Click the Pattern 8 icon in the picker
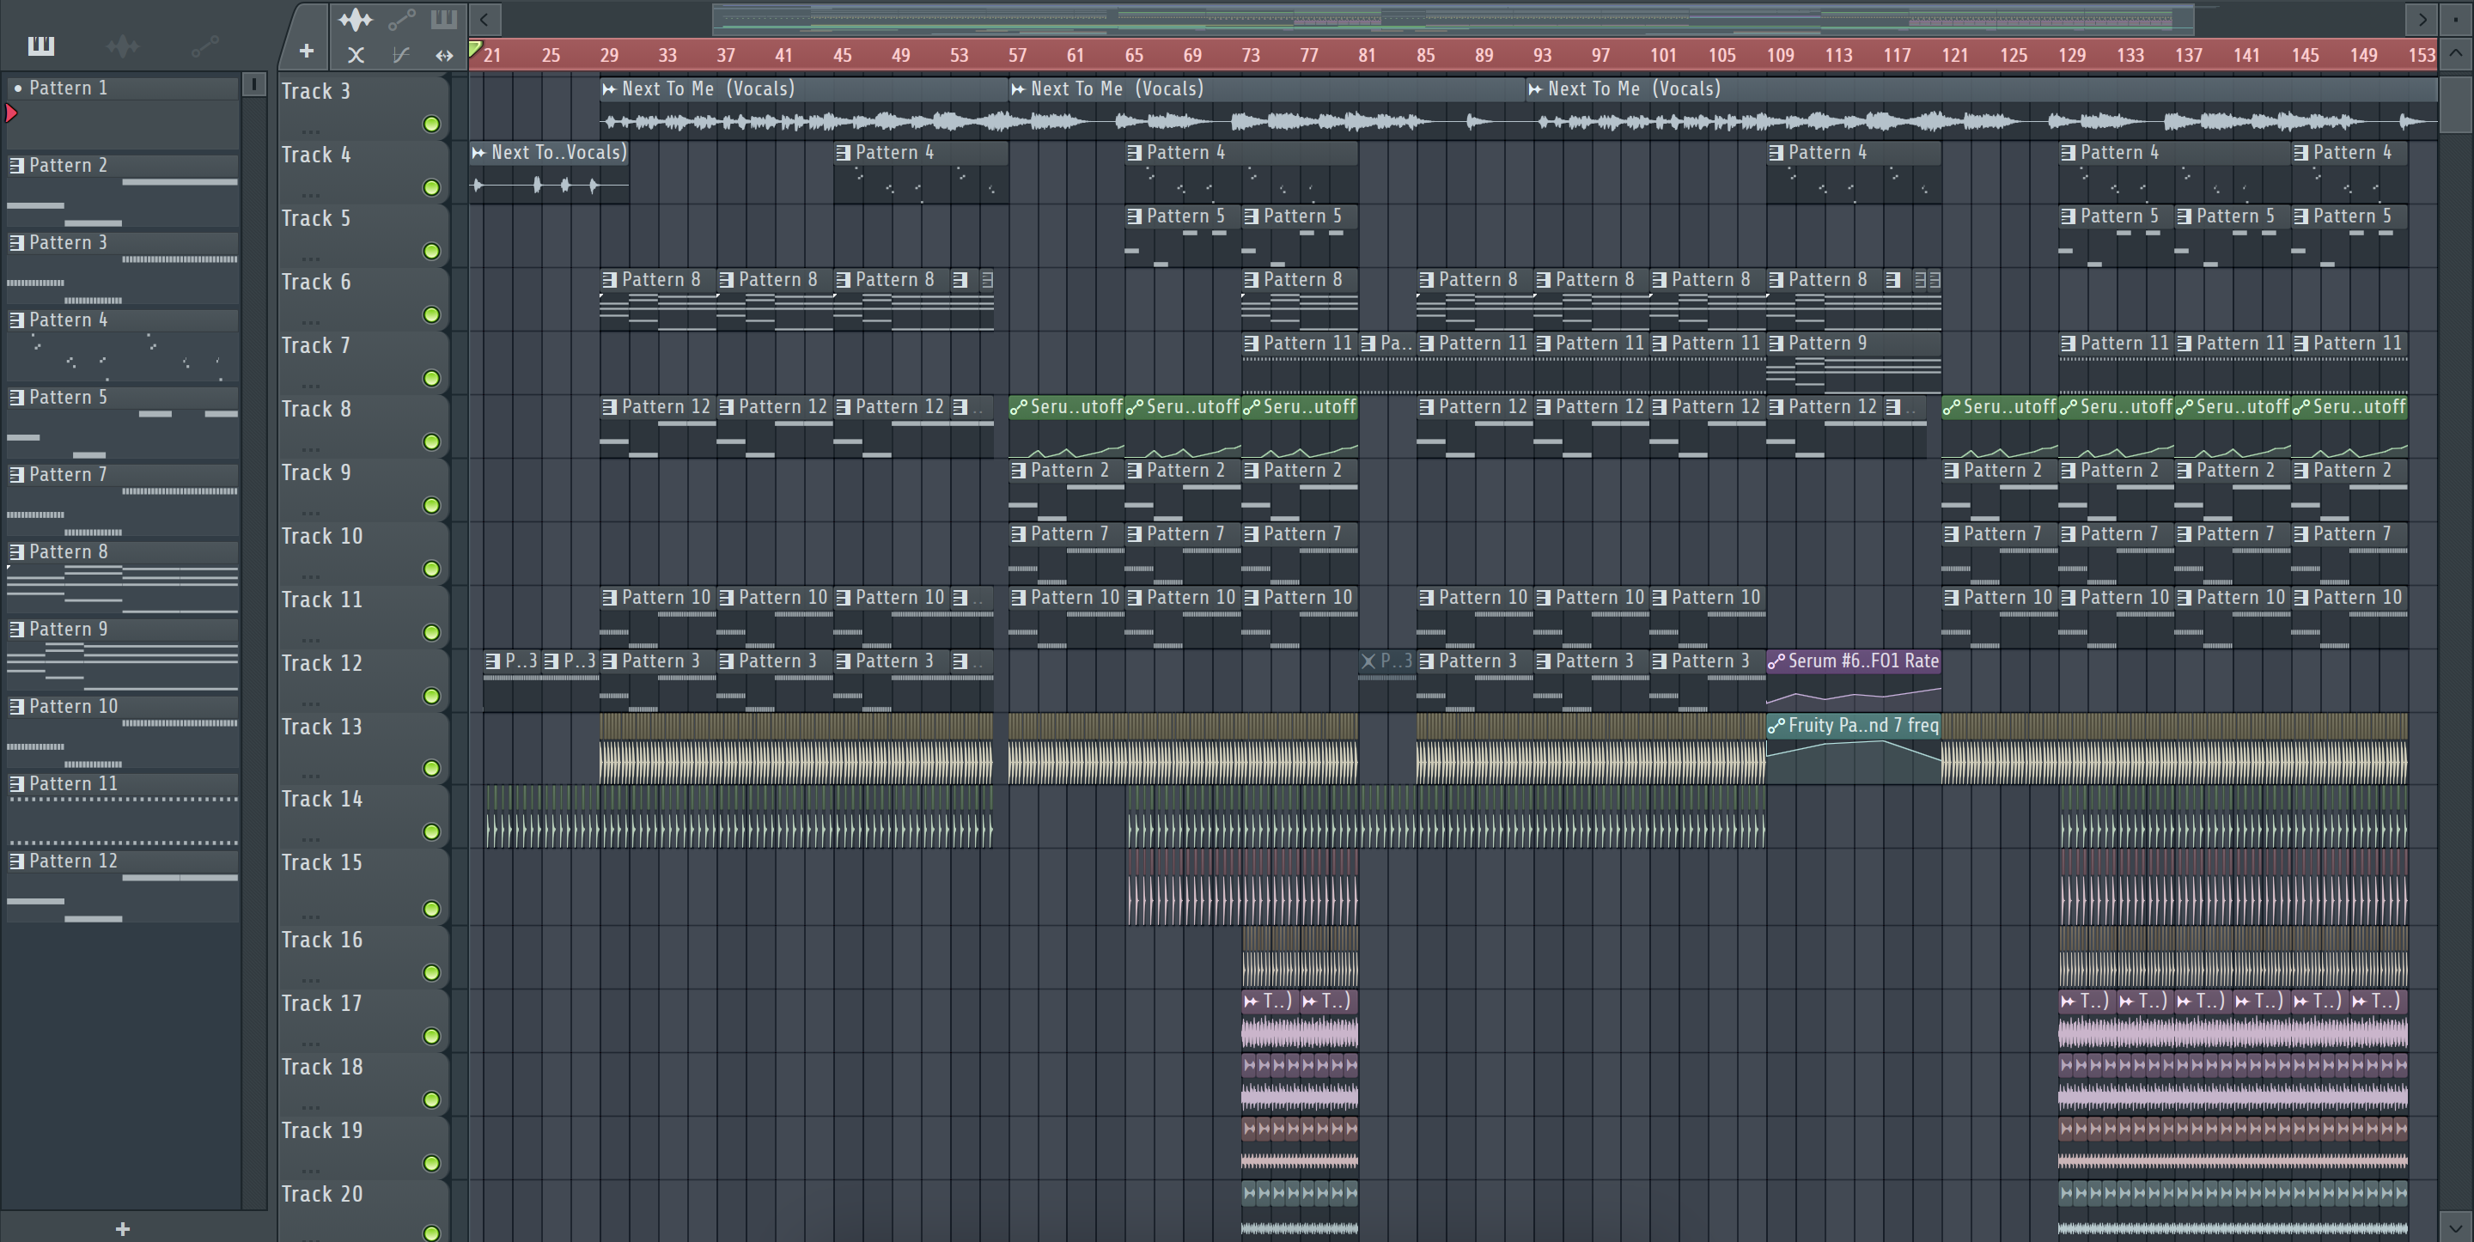Viewport: 2474px width, 1242px height. pos(16,552)
